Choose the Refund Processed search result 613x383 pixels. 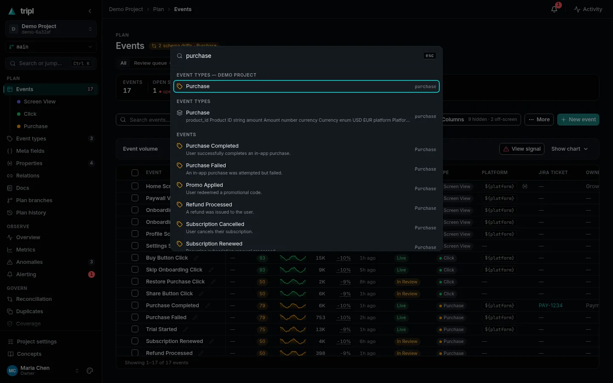[x=306, y=208]
